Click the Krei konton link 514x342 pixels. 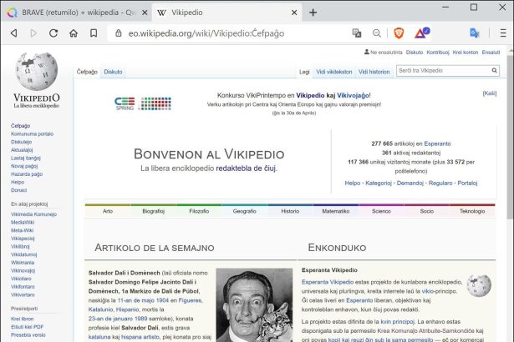pos(466,53)
